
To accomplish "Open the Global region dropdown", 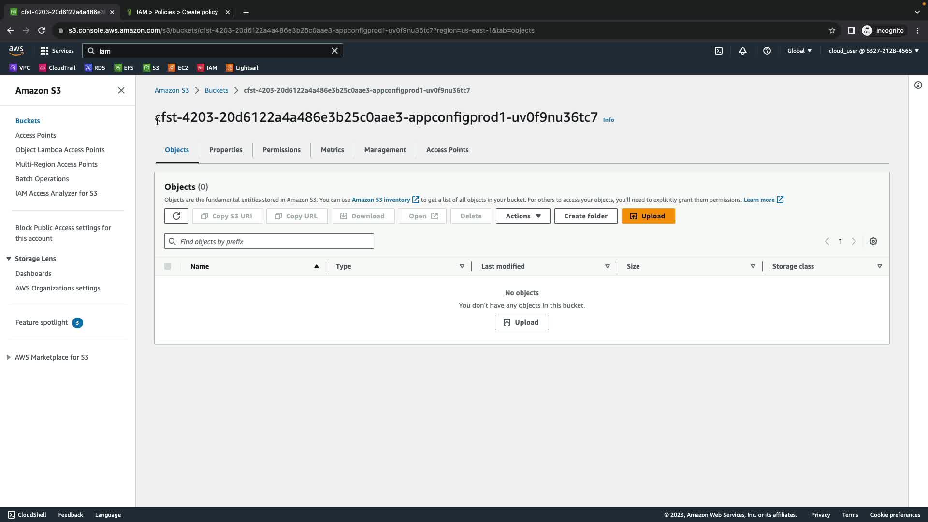I will point(799,51).
